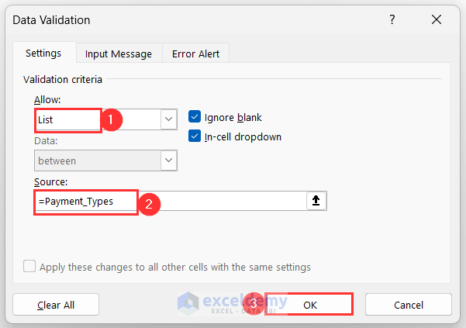This screenshot has height=328, width=466.
Task: Expand the Allow dropdown arrow
Action: point(168,119)
